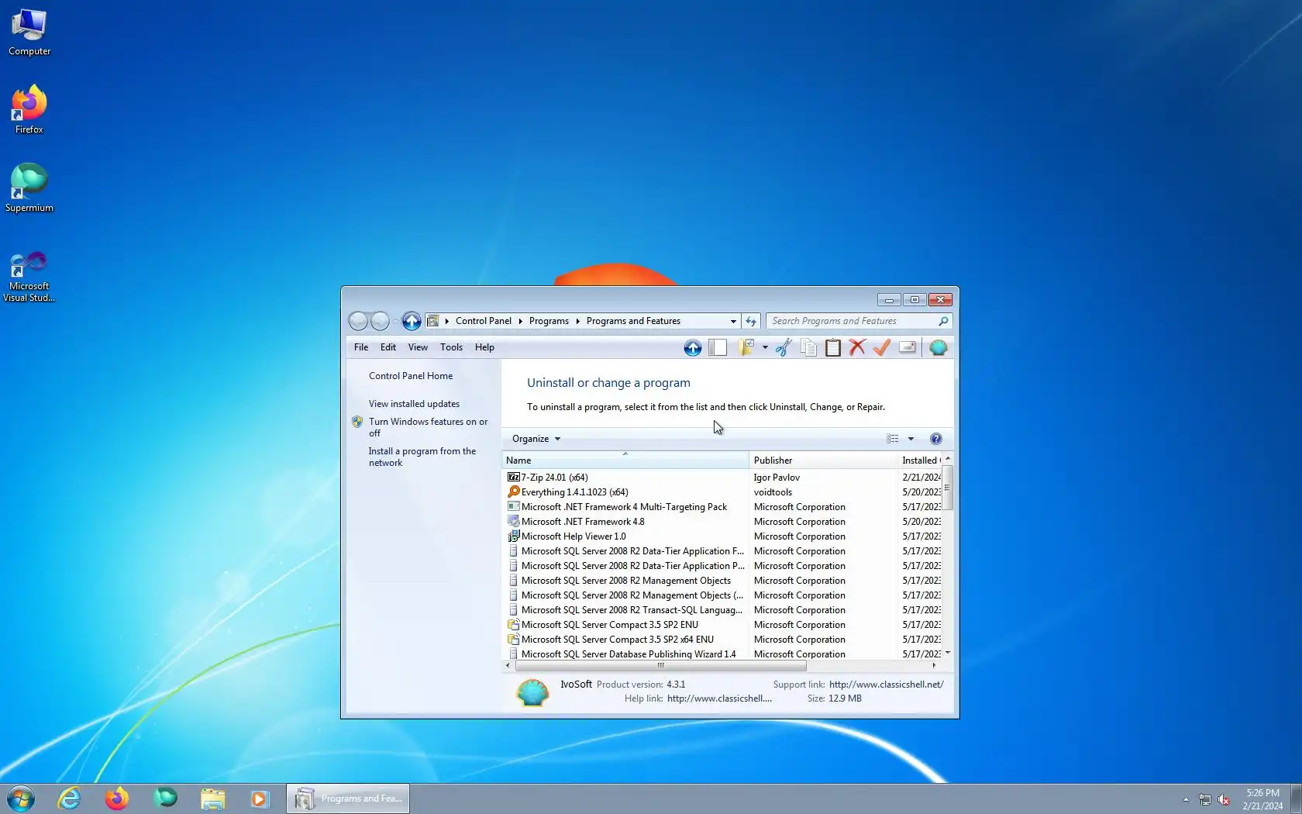This screenshot has height=814, width=1302.
Task: Expand the breadcrumb arrow after Control Panel
Action: tap(520, 321)
